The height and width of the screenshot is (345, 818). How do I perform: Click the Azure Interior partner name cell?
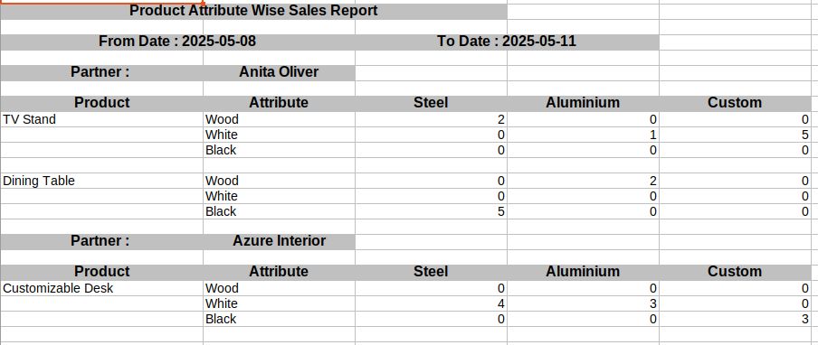(279, 241)
